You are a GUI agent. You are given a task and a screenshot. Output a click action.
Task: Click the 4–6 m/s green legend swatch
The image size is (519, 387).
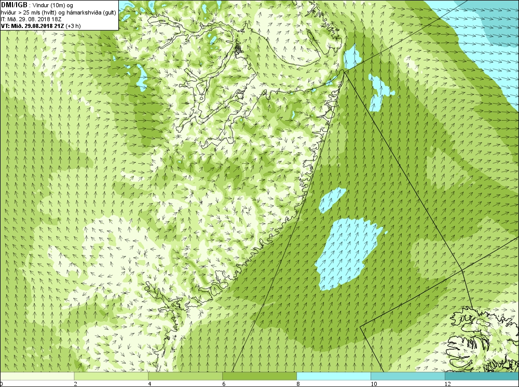pyautogui.click(x=185, y=376)
